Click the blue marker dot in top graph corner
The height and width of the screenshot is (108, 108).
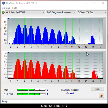[8, 18]
